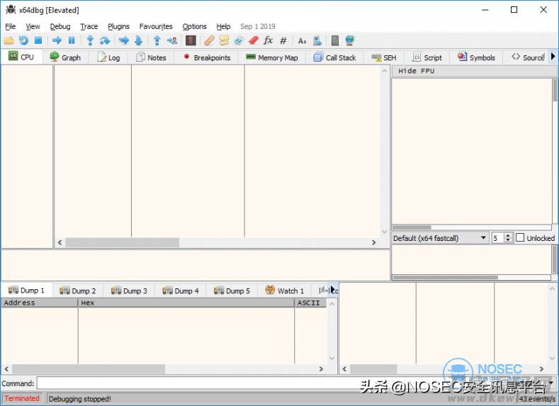Find intermodular calls phone icon
The width and height of the screenshot is (559, 406).
click(x=317, y=40)
